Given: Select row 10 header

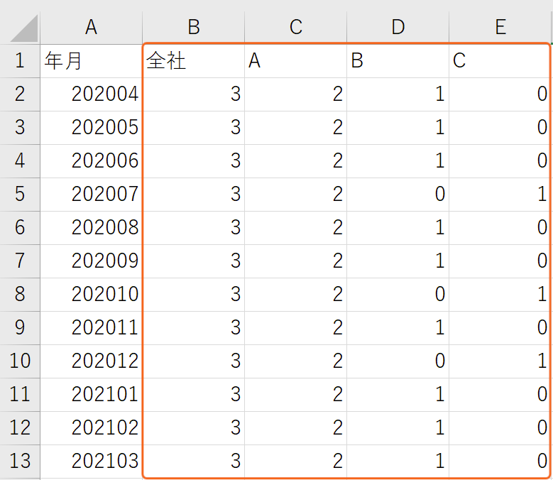Looking at the screenshot, I should tap(20, 361).
